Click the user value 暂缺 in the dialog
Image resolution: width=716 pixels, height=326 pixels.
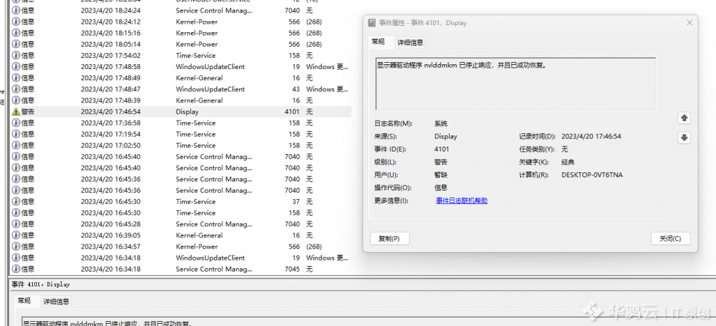pyautogui.click(x=441, y=175)
